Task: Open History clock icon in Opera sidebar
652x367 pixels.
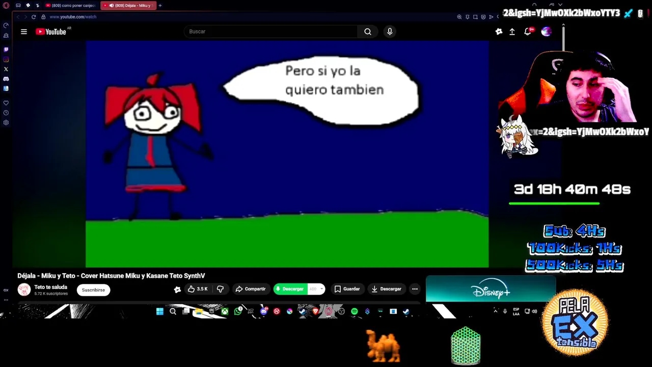Action: [6, 113]
